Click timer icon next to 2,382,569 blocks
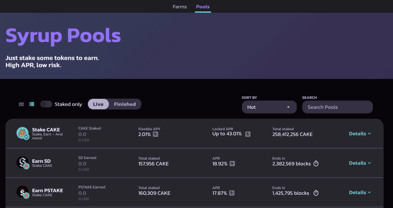Image resolution: width=393 pixels, height=208 pixels. (316, 163)
